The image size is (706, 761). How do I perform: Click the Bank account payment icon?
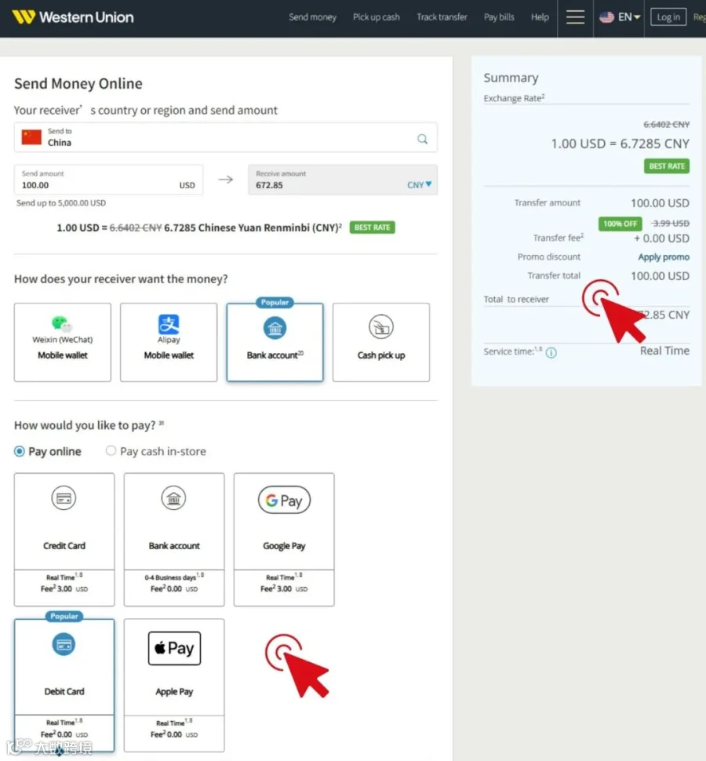pyautogui.click(x=173, y=498)
